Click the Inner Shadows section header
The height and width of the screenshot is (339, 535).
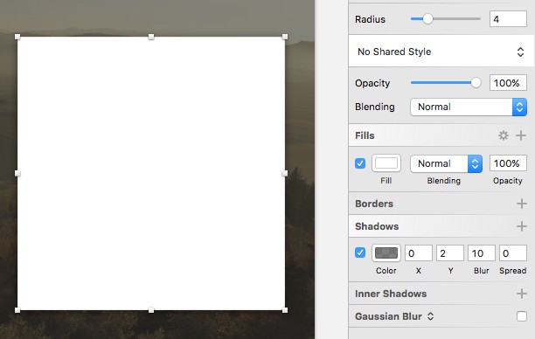coord(391,294)
